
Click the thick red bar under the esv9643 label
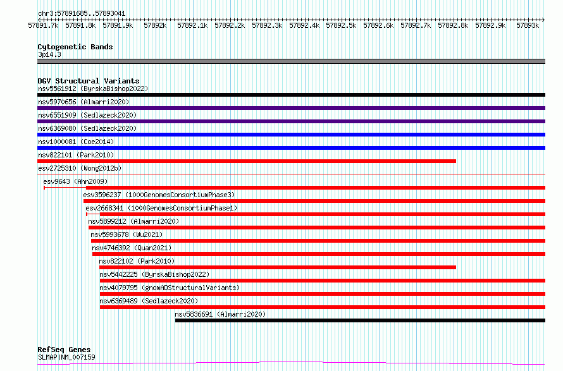316,188
